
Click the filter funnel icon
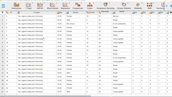[3, 12]
